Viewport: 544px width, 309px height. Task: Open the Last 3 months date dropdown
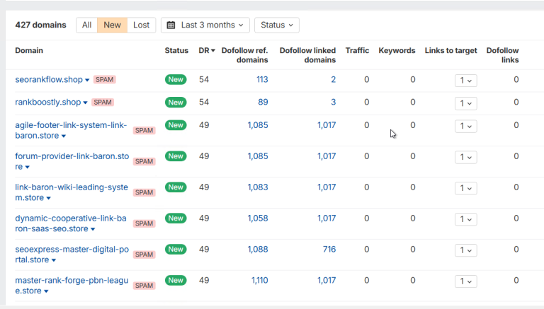(x=205, y=25)
